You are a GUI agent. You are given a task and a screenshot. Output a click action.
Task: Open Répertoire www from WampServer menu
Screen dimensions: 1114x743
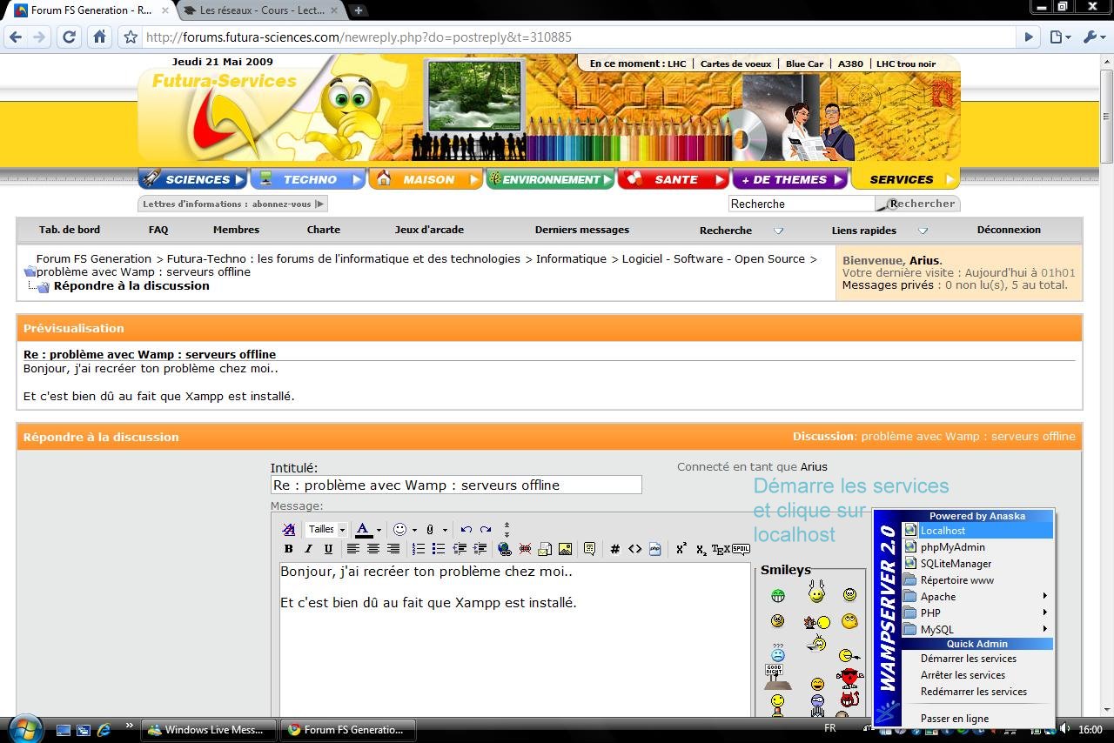click(x=976, y=580)
